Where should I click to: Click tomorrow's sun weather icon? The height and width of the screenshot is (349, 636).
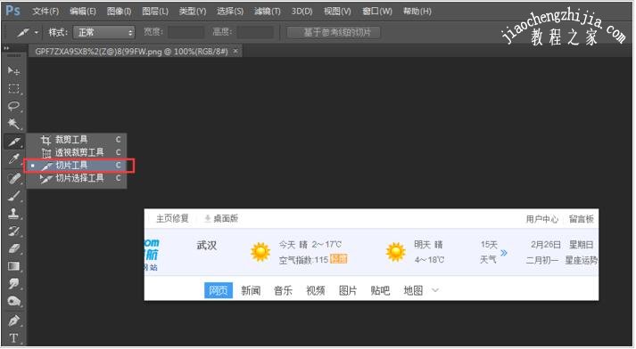pyautogui.click(x=395, y=252)
